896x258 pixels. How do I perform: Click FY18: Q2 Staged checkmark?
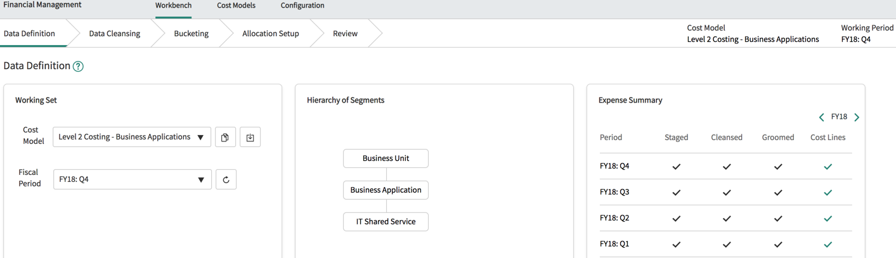pyautogui.click(x=676, y=219)
